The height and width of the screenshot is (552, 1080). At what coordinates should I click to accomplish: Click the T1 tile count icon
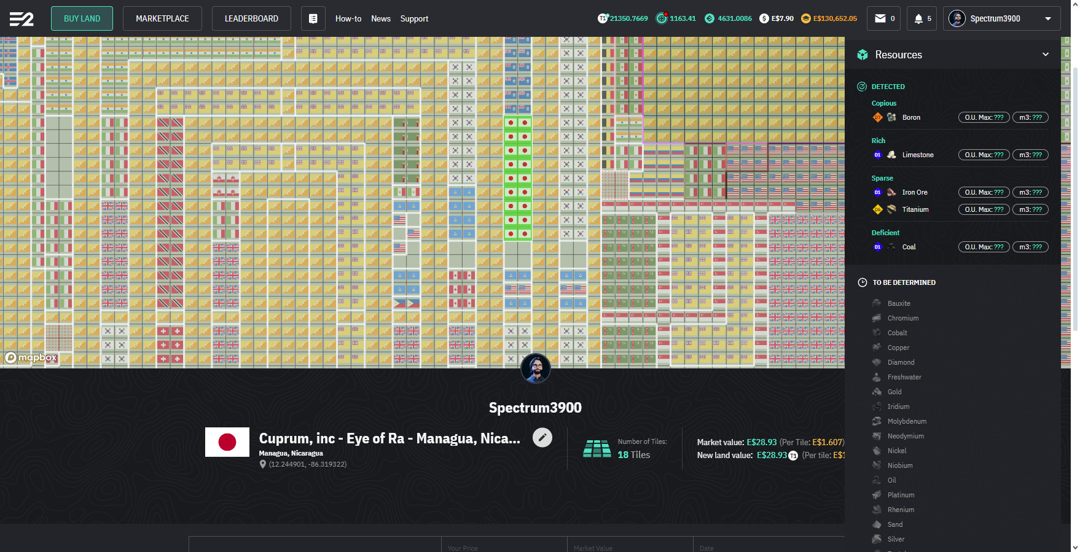click(603, 18)
